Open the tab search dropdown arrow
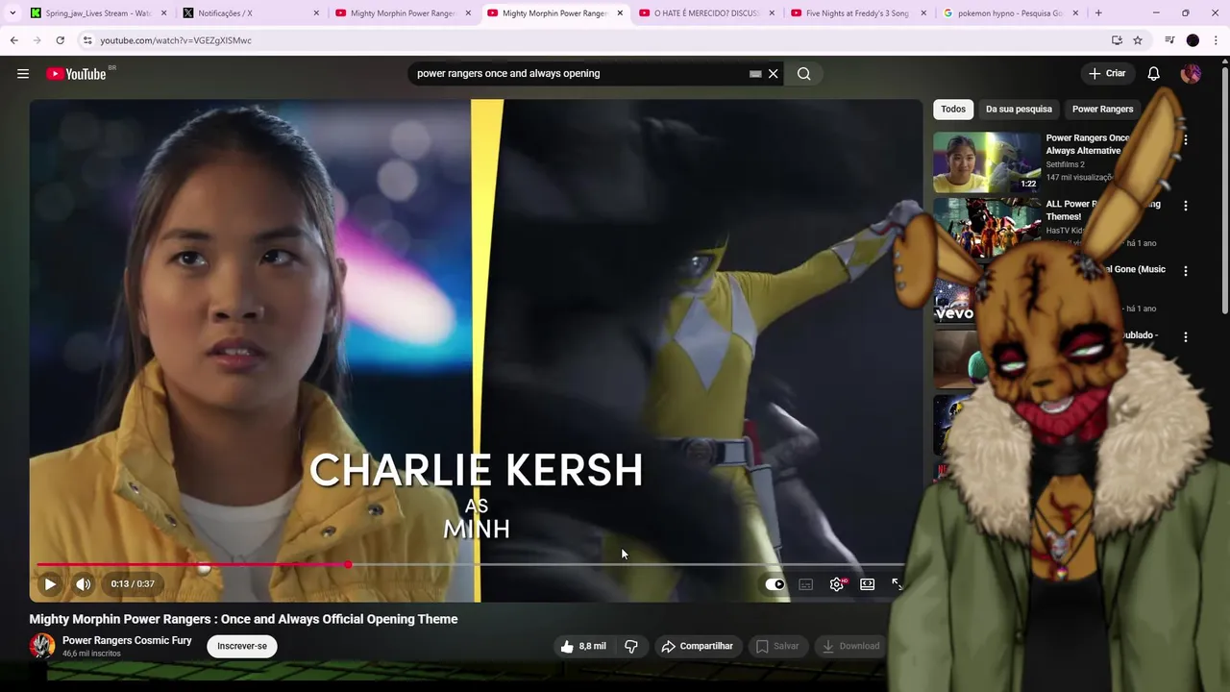1230x692 pixels. (12, 13)
